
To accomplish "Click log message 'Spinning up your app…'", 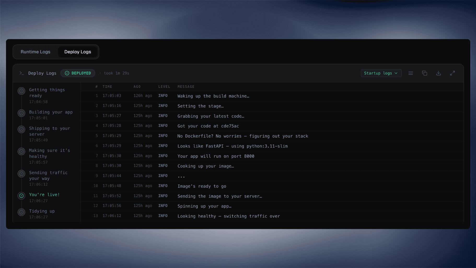I will (204, 206).
